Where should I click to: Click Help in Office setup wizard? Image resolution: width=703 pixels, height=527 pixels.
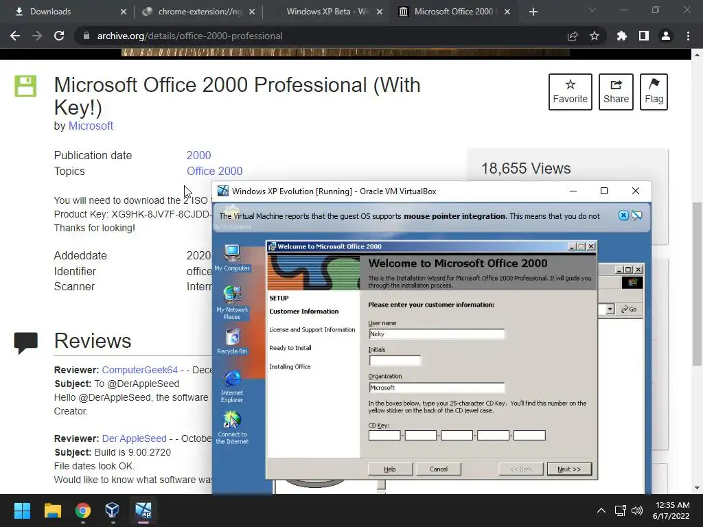pyautogui.click(x=390, y=469)
